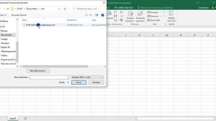This screenshot has width=216, height=121.
Task: Click the show detail icon next to Grouper
Action: (164, 12)
